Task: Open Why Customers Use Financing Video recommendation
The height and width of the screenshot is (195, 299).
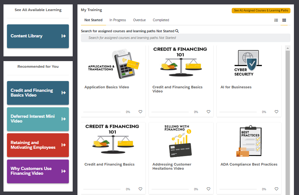Action: tap(38, 171)
